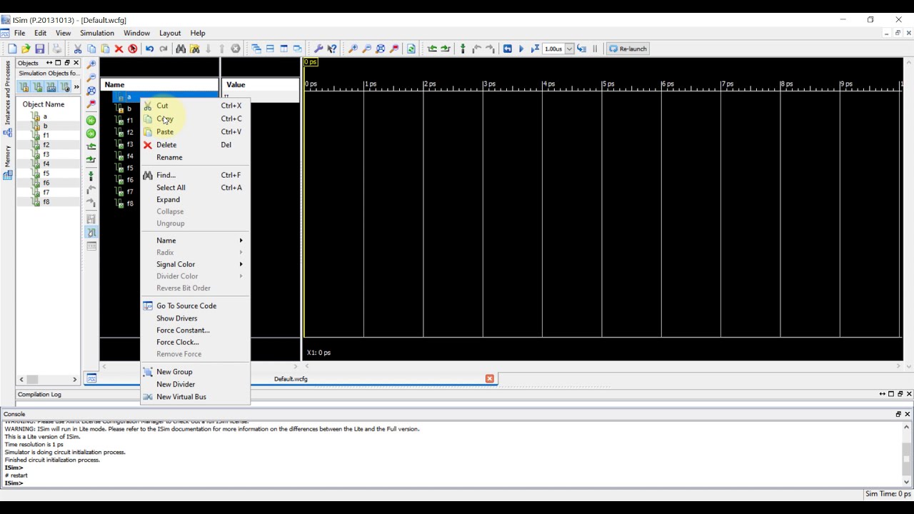914x514 pixels.
Task: Choose New Group from context menu
Action: coord(195,372)
